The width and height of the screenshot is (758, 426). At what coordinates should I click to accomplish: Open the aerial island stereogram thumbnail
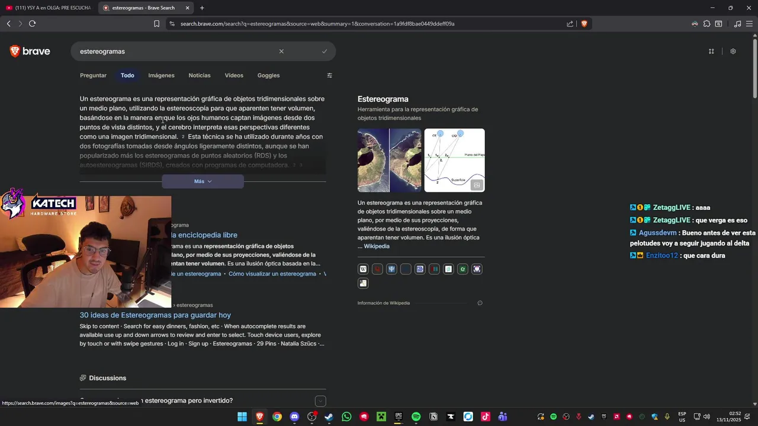tap(389, 160)
